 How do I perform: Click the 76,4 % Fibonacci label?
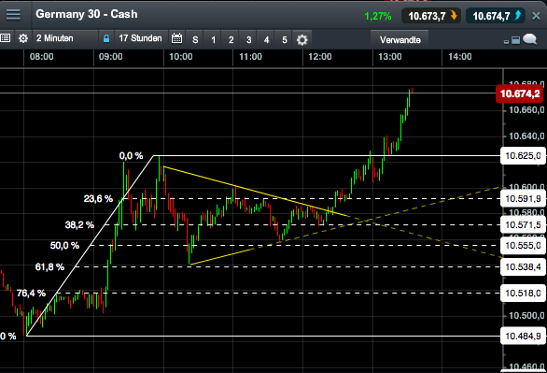[x=31, y=293]
